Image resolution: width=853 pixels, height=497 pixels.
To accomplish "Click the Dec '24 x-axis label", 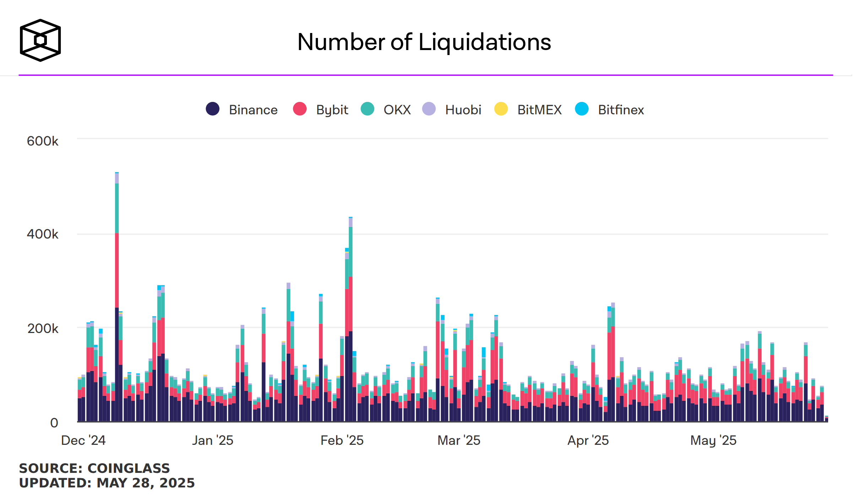I will point(83,441).
